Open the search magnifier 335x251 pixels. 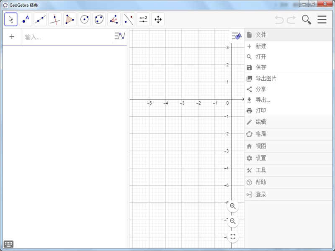click(x=307, y=20)
